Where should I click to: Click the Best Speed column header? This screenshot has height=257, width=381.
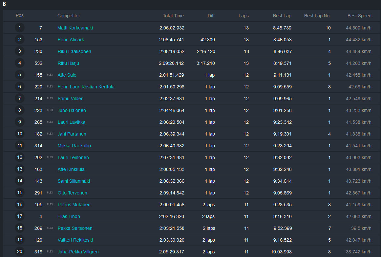359,16
